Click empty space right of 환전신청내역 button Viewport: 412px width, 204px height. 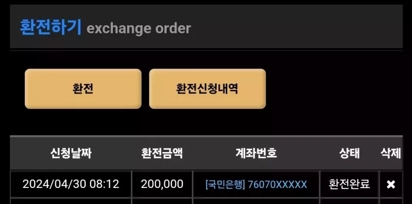tap(333, 89)
